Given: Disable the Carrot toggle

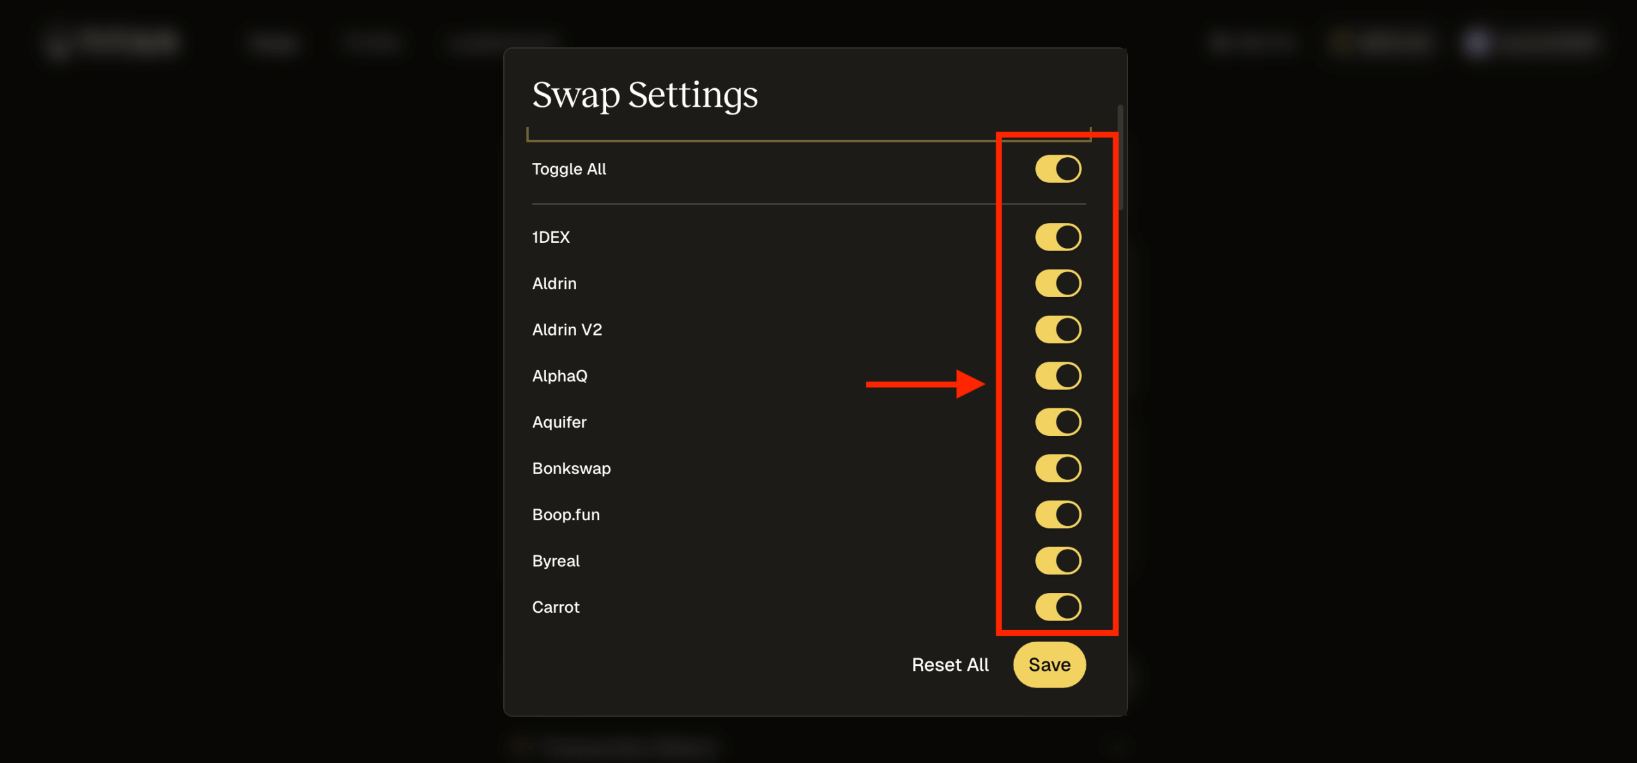Looking at the screenshot, I should [x=1058, y=607].
